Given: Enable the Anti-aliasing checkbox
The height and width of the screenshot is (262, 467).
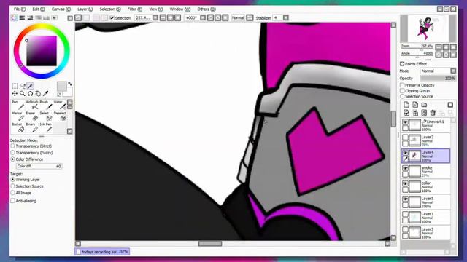Looking at the screenshot, I should (12, 201).
